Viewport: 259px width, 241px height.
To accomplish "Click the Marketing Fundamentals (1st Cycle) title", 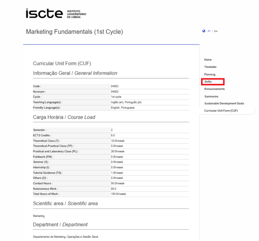I will [75, 32].
